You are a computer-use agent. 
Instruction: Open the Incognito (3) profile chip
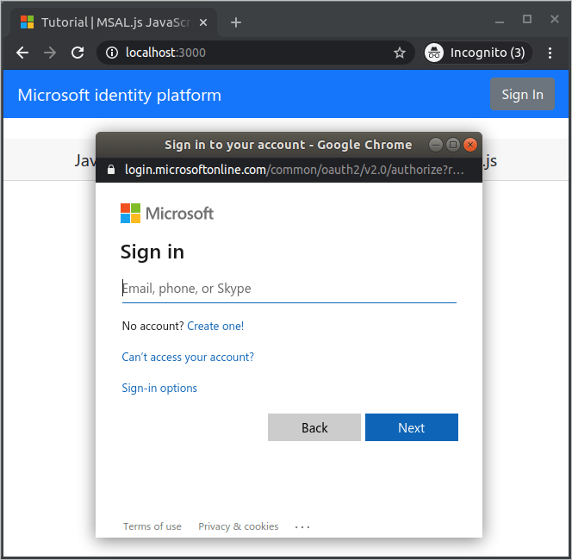478,53
